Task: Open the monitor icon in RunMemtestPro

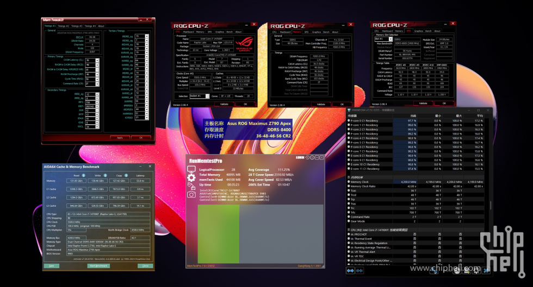Action: [191, 169]
